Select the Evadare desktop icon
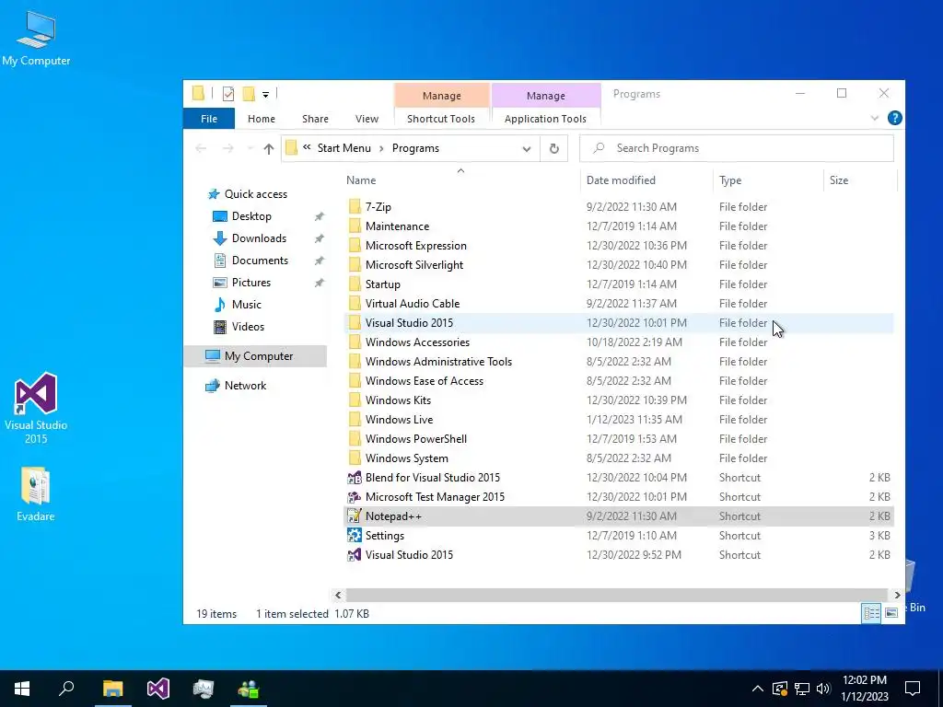943x707 pixels. pos(36,494)
